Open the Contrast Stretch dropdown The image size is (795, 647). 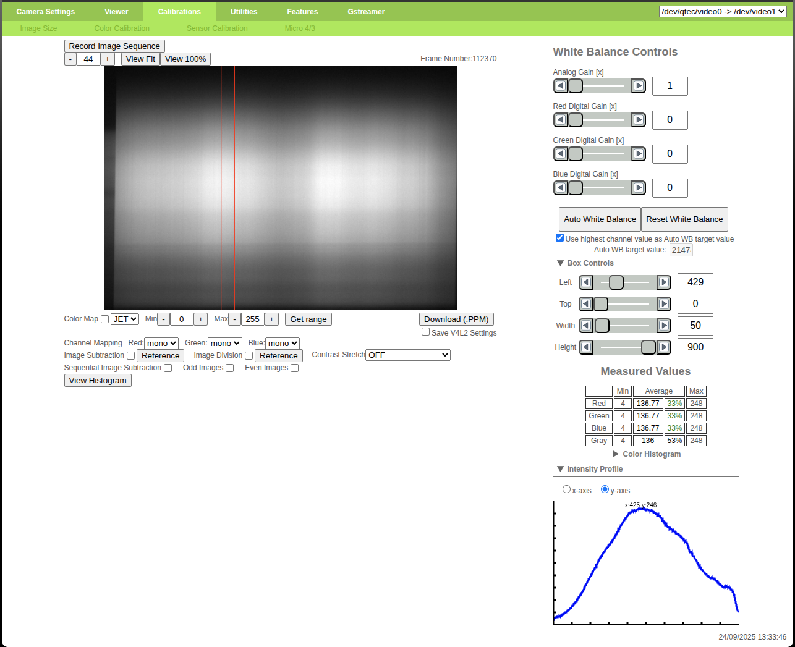pyautogui.click(x=407, y=355)
